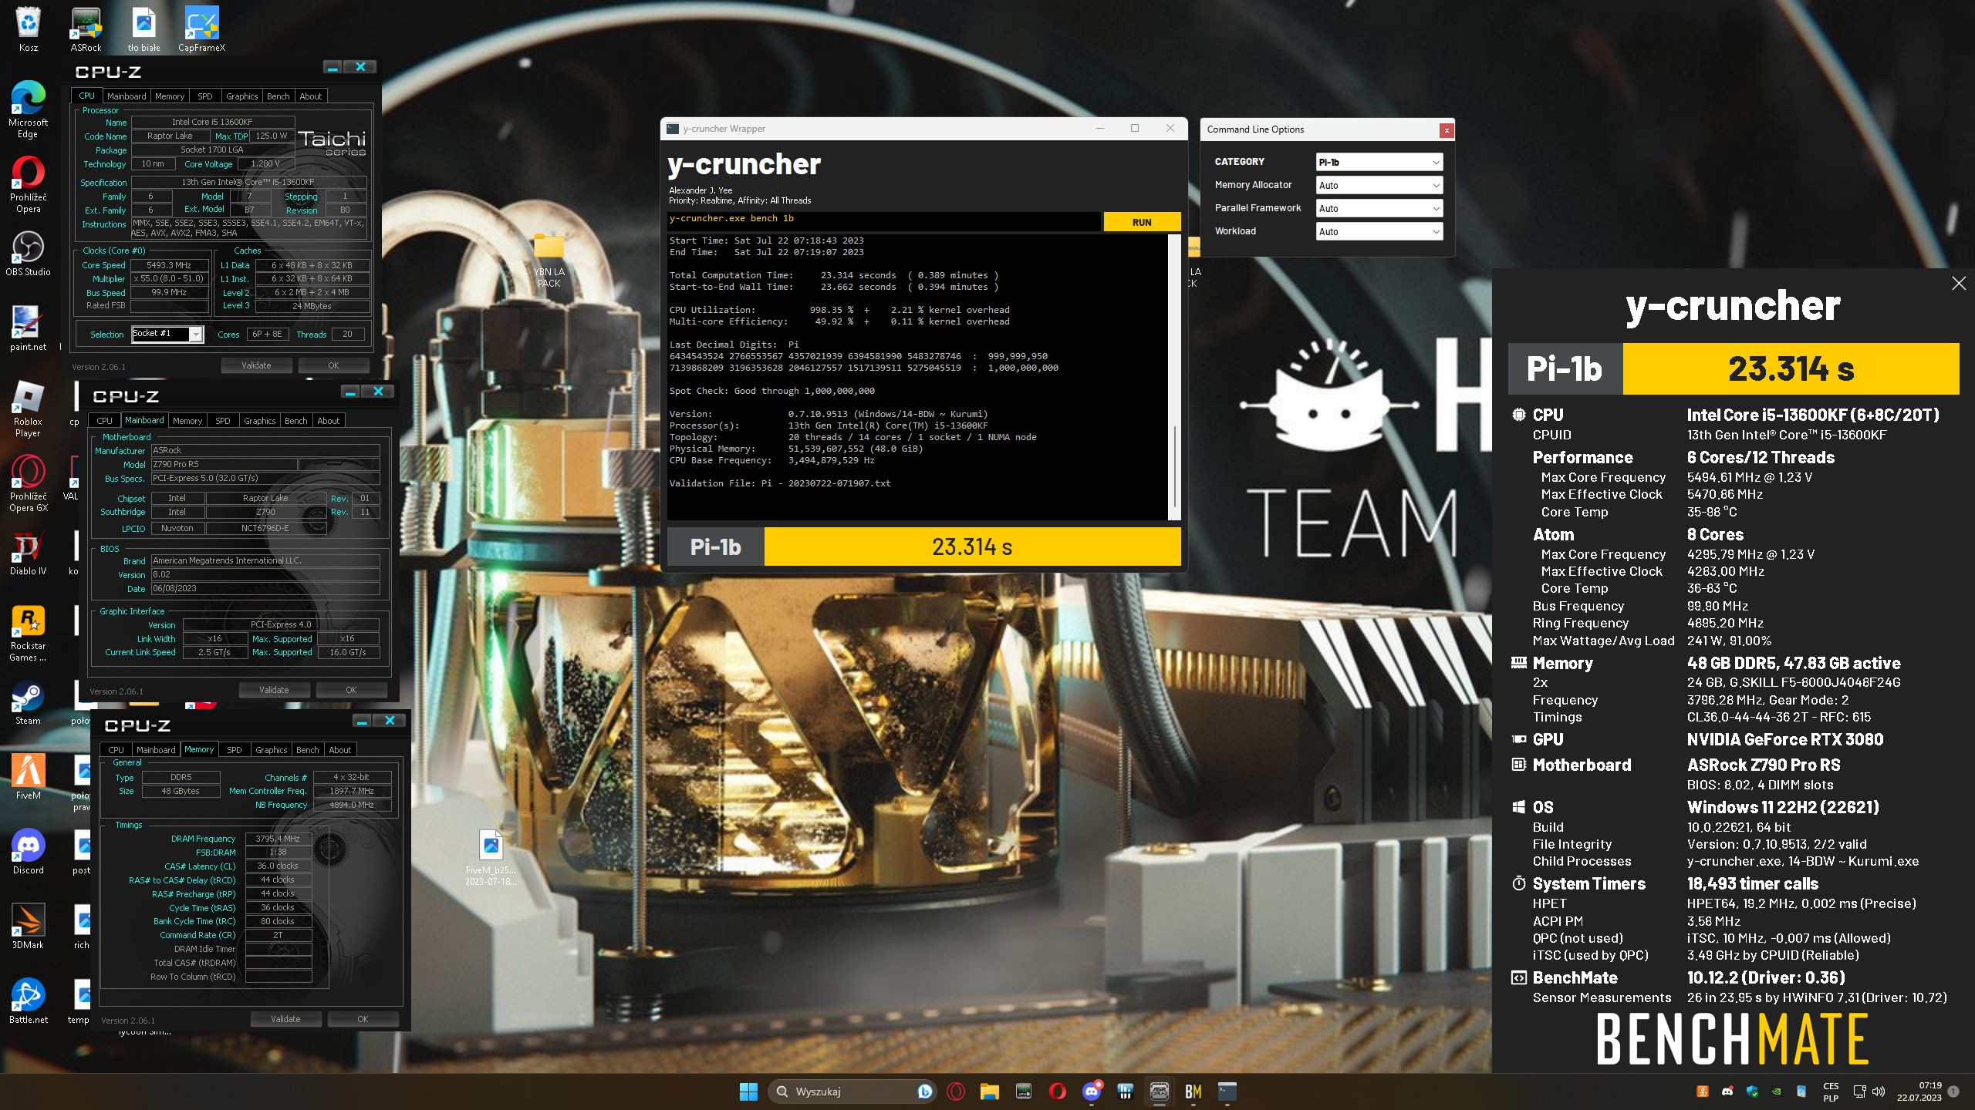Launch Opera browser from the desktop icon
1975x1110 pixels.
tap(29, 185)
